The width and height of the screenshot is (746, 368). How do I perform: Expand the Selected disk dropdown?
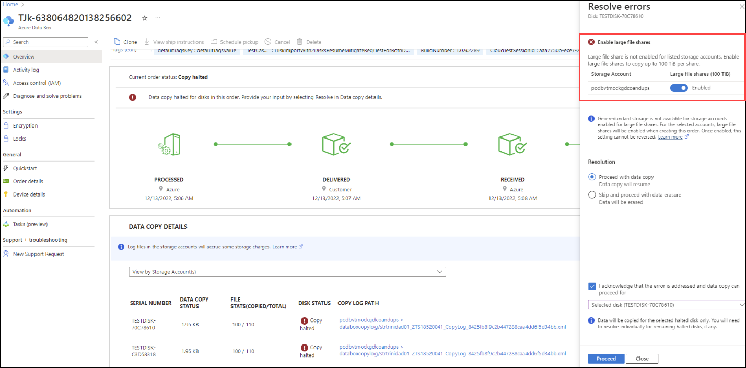[666, 305]
